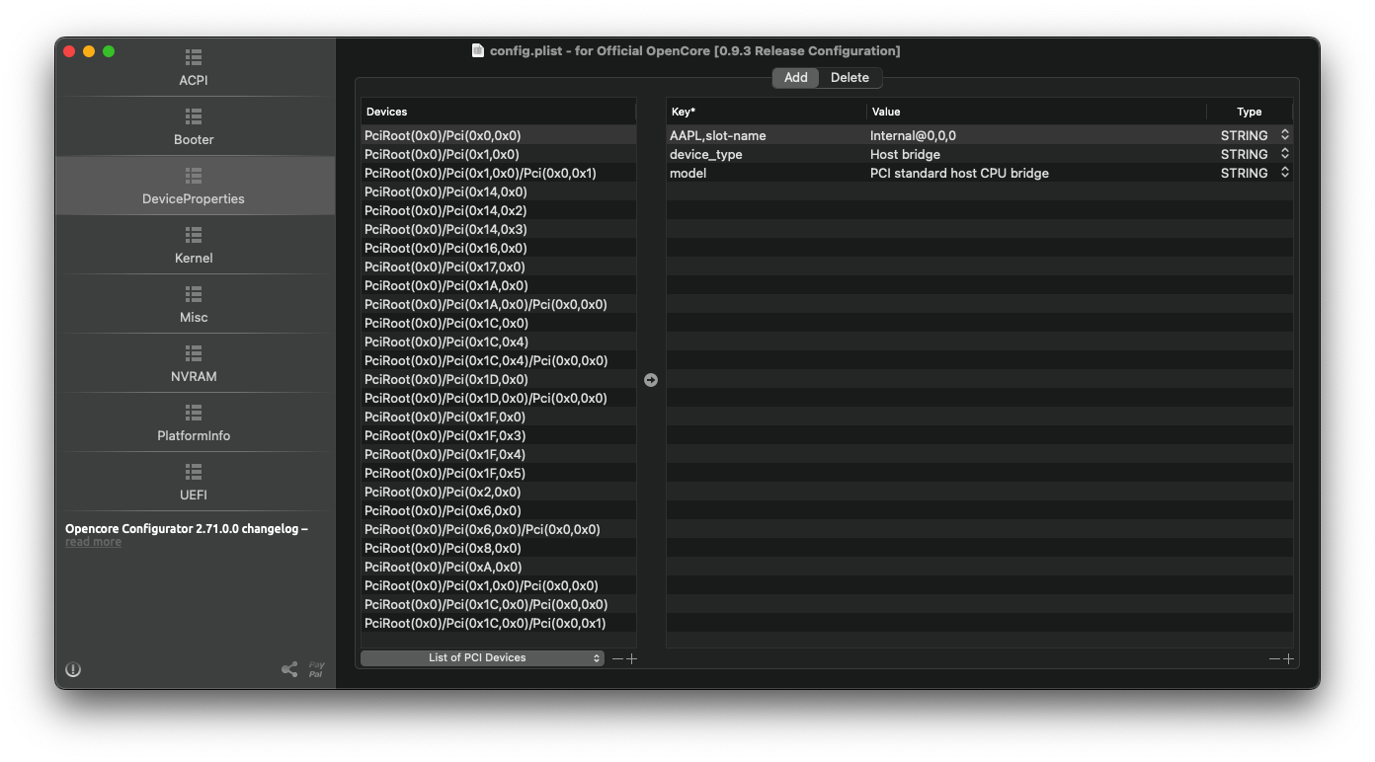1375x762 pixels.
Task: Click the config.plist document icon in the title bar
Action: click(x=478, y=50)
